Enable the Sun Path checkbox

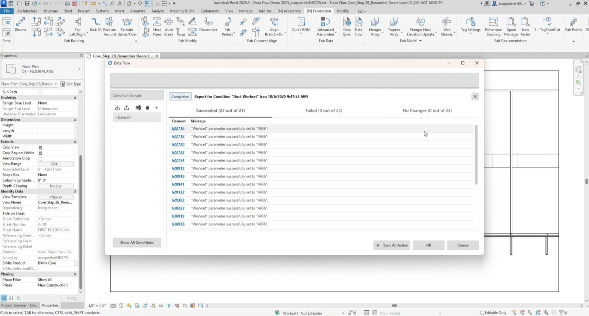40,92
